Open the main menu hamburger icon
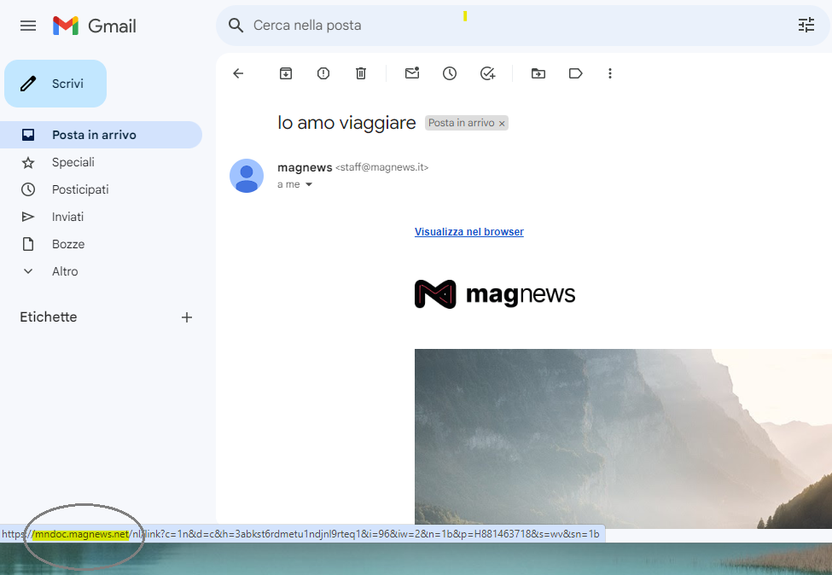 tap(28, 26)
